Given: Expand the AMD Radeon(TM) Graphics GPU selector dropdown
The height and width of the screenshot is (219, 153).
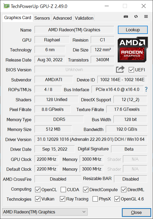Looking at the screenshot, I should click(45, 212).
